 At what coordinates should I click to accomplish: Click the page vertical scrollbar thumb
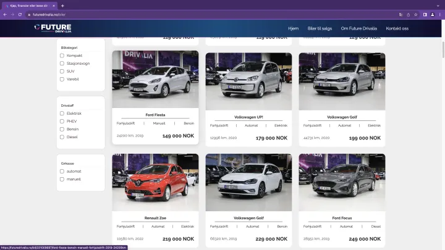pyautogui.click(x=443, y=50)
